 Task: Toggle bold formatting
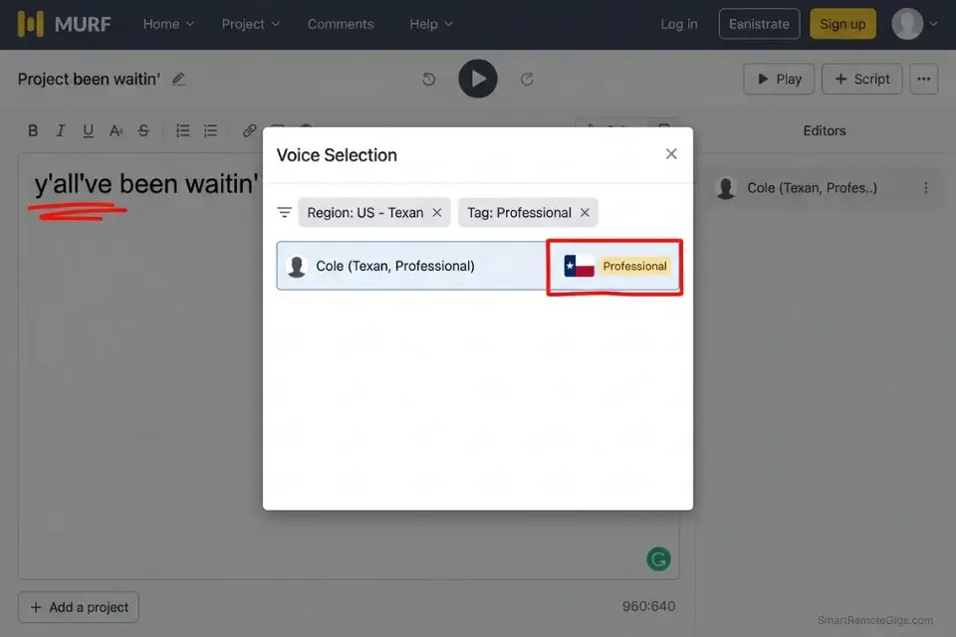33,130
